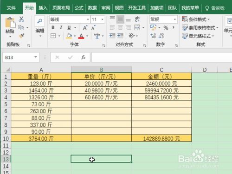Apply Comma Style format
Screen dimensions: 232x174
coord(174,28)
